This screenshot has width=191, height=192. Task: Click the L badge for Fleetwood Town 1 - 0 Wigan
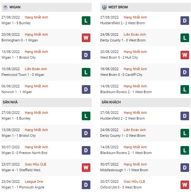(x=86, y=72)
